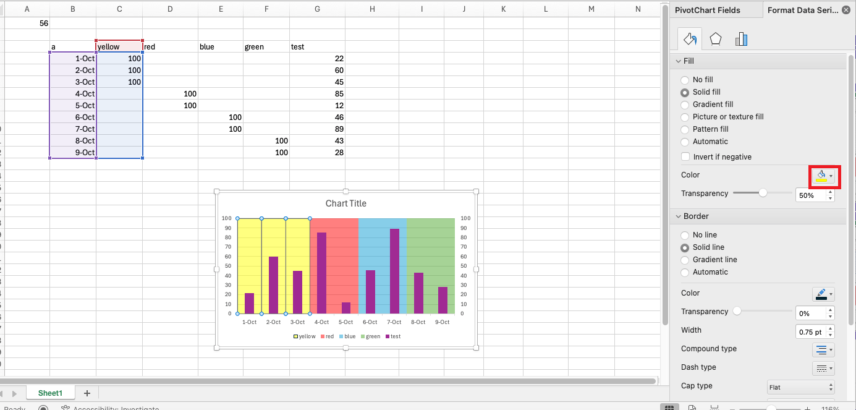Click the fill Transparency 50% field

(811, 195)
